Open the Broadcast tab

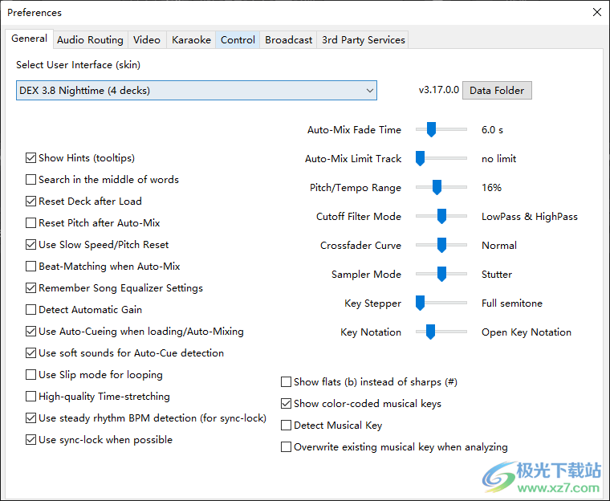click(x=288, y=39)
